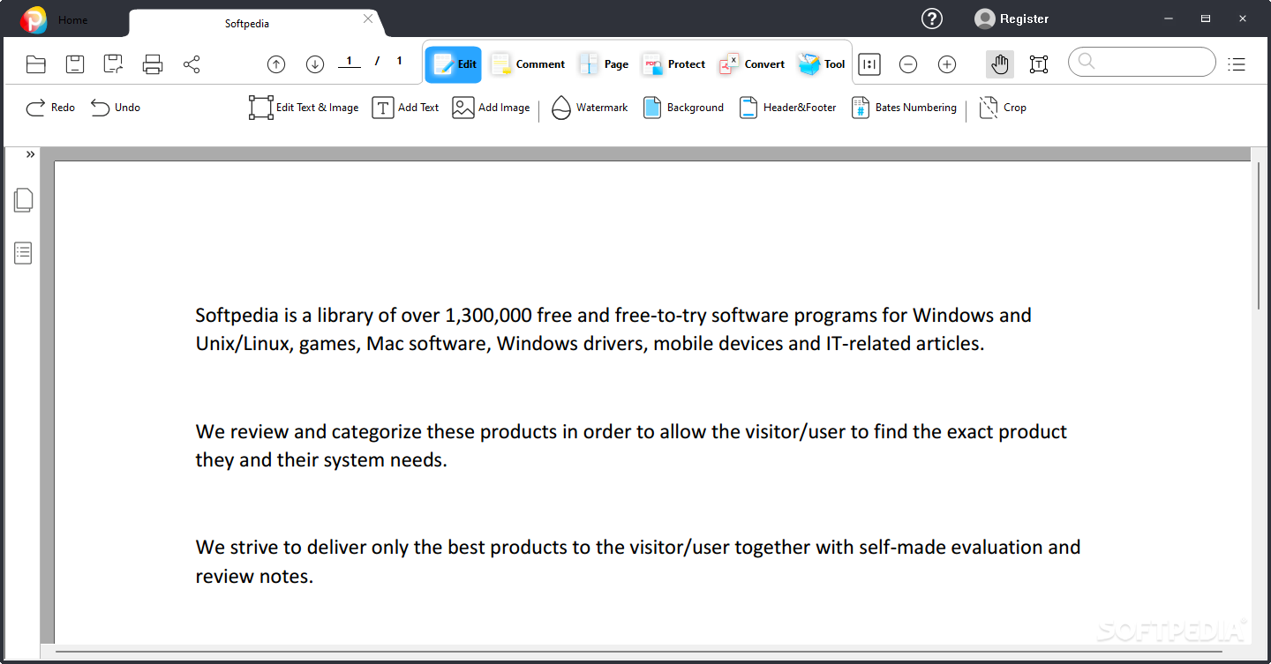Screen dimensions: 1271x664
Task: Click the search input field
Action: pos(1142,62)
